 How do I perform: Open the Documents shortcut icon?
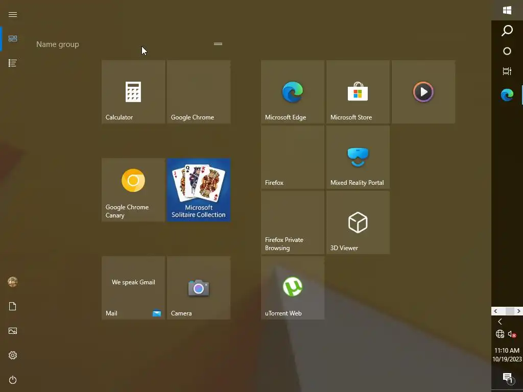click(13, 306)
